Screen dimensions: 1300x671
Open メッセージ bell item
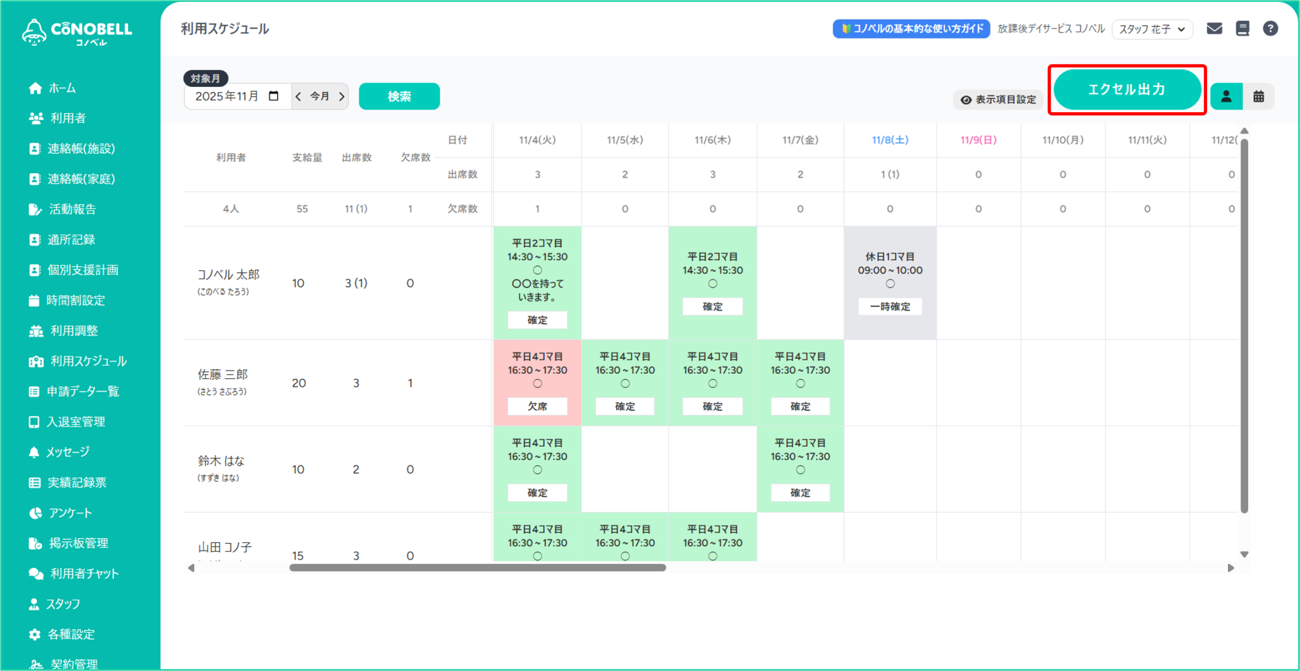tap(34, 452)
